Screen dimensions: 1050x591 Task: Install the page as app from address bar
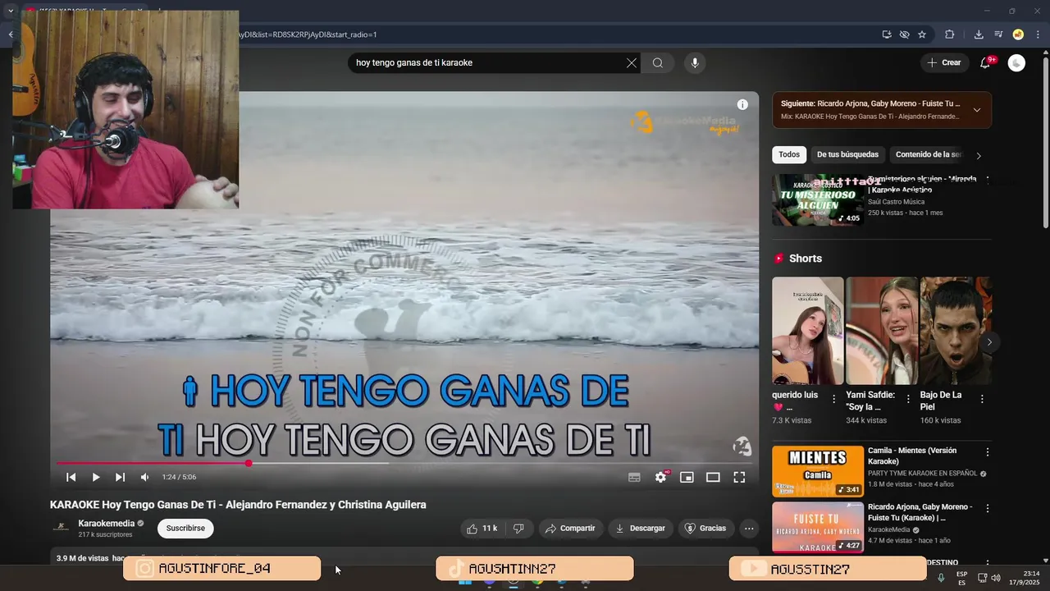tap(887, 34)
